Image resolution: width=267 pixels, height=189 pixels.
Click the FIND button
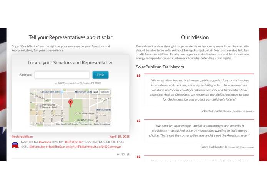click(x=100, y=75)
